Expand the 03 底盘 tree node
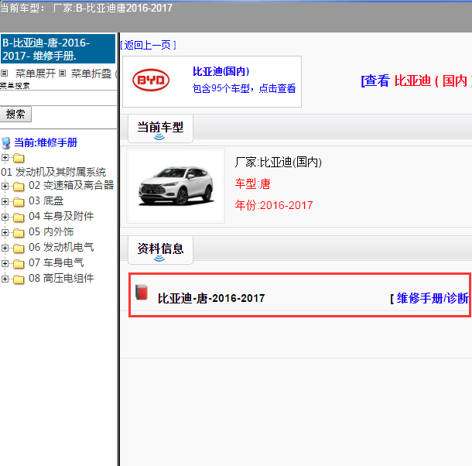472x466 pixels. [x=5, y=201]
